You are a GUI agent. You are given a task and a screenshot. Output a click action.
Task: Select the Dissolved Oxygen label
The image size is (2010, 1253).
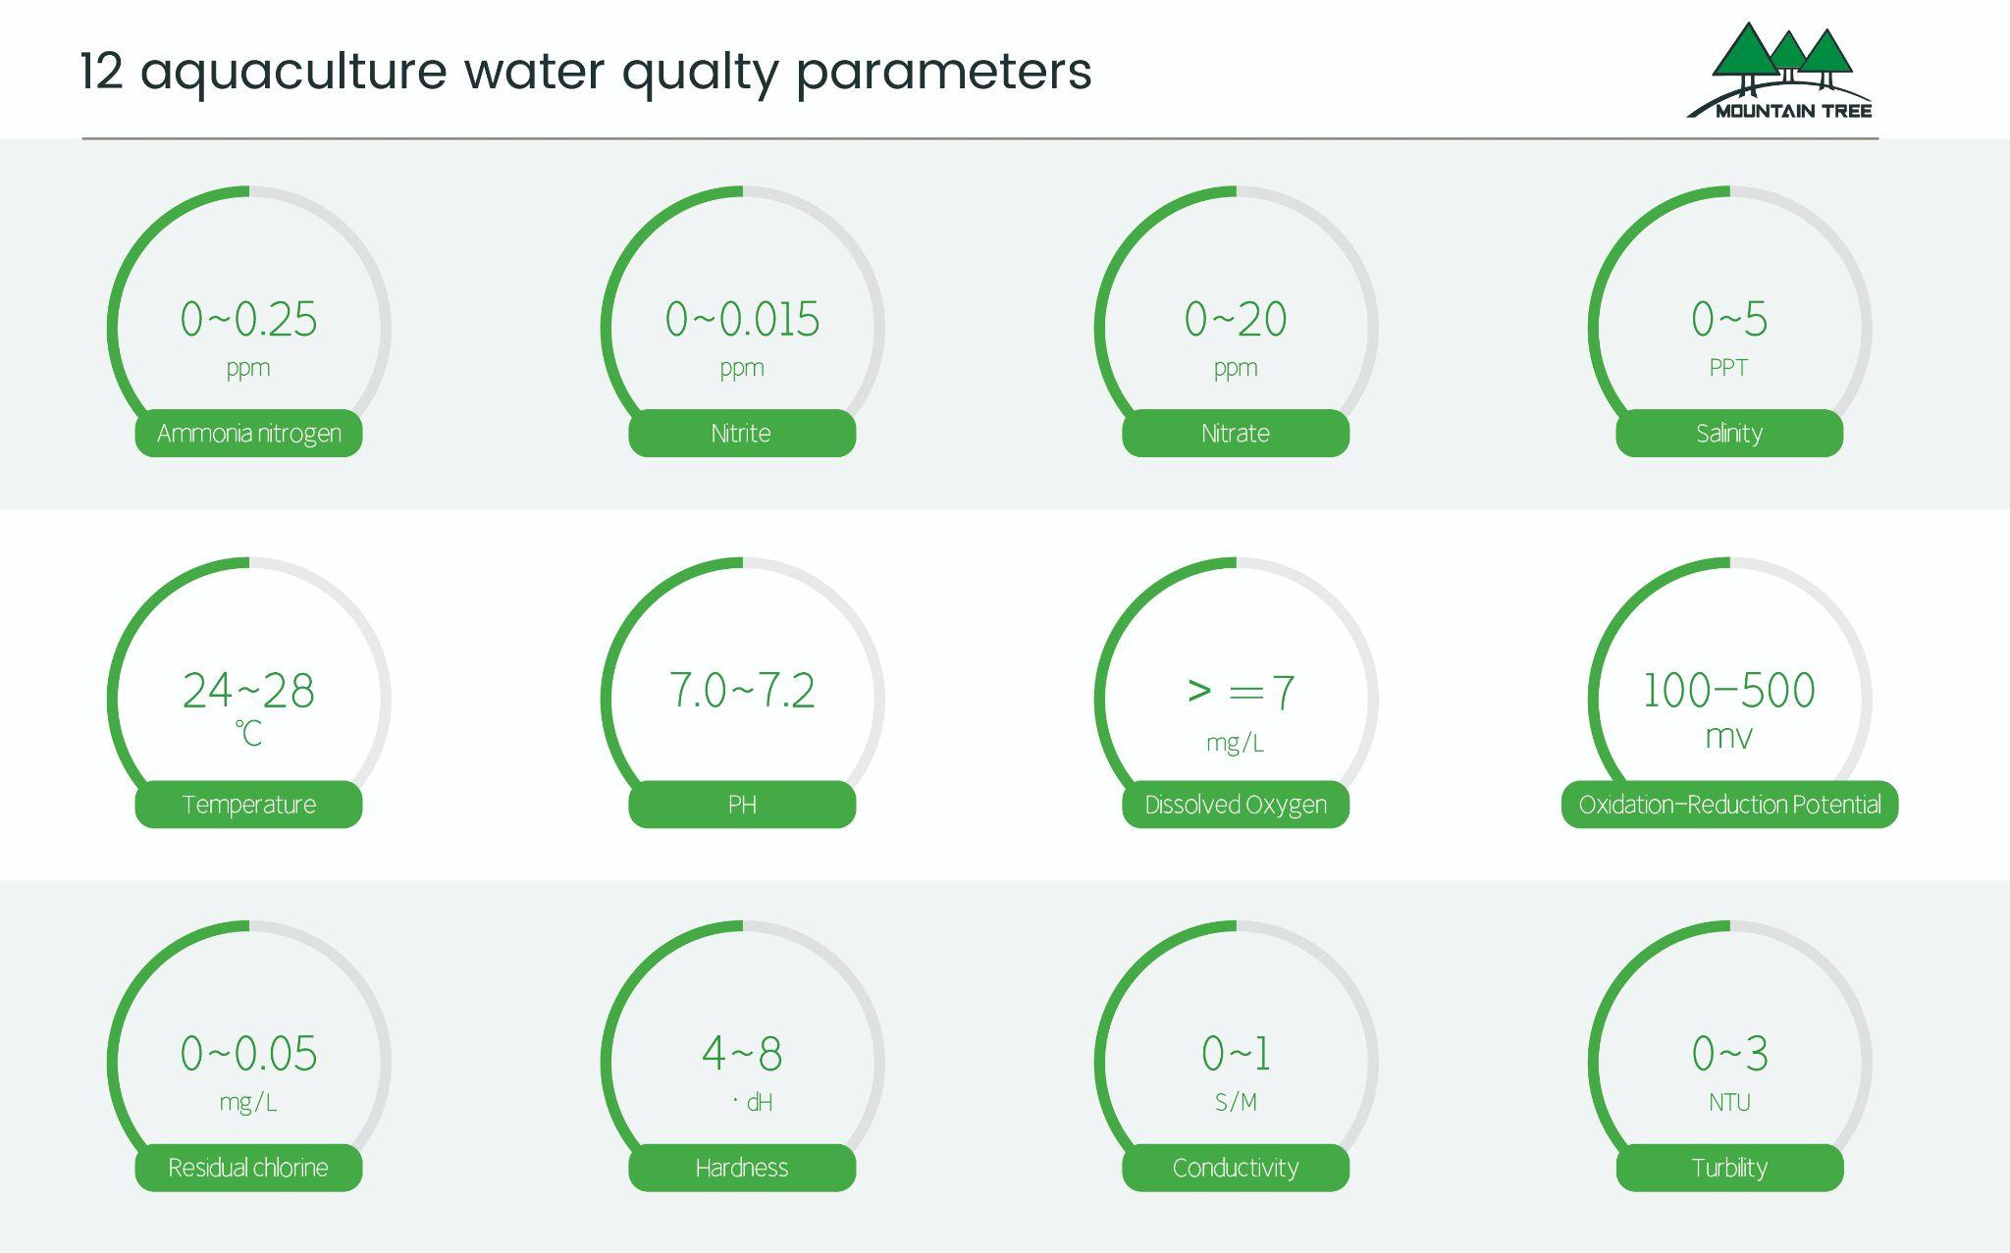(1236, 805)
